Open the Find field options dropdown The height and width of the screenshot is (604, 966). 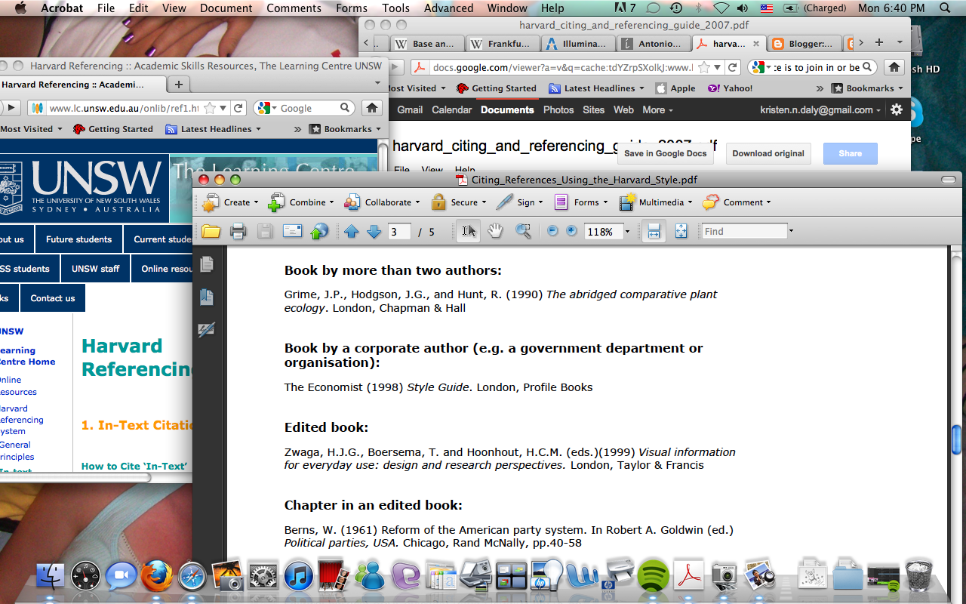(x=791, y=231)
